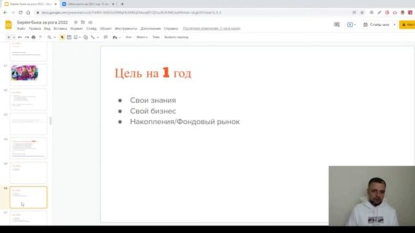
Task: Click the cloud extension icon
Action: (x=395, y=12)
